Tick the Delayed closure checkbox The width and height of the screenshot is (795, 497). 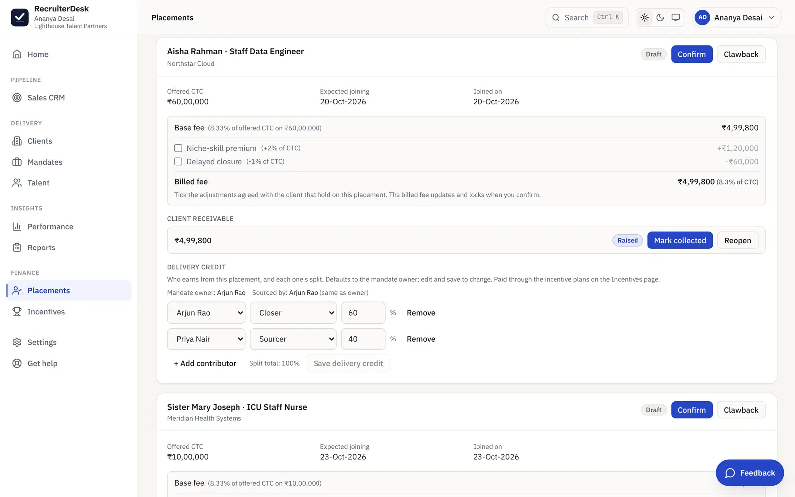pyautogui.click(x=178, y=161)
